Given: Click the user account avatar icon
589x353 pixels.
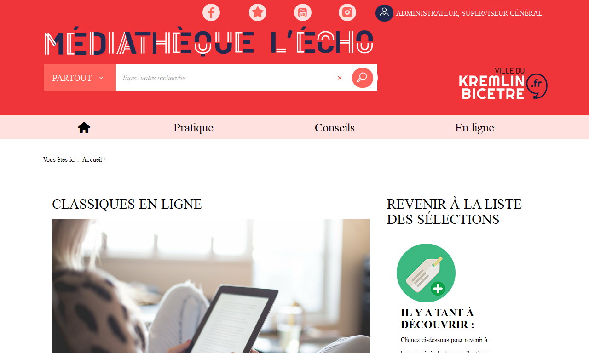Looking at the screenshot, I should point(384,13).
